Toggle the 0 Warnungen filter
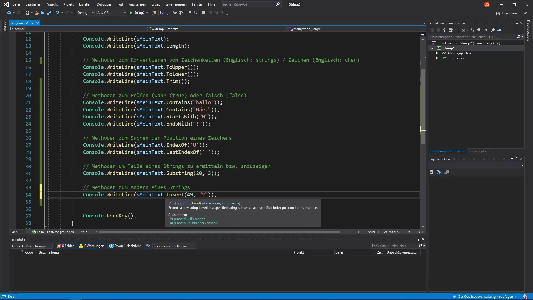Screen dimensions: 533x300 tap(92, 246)
